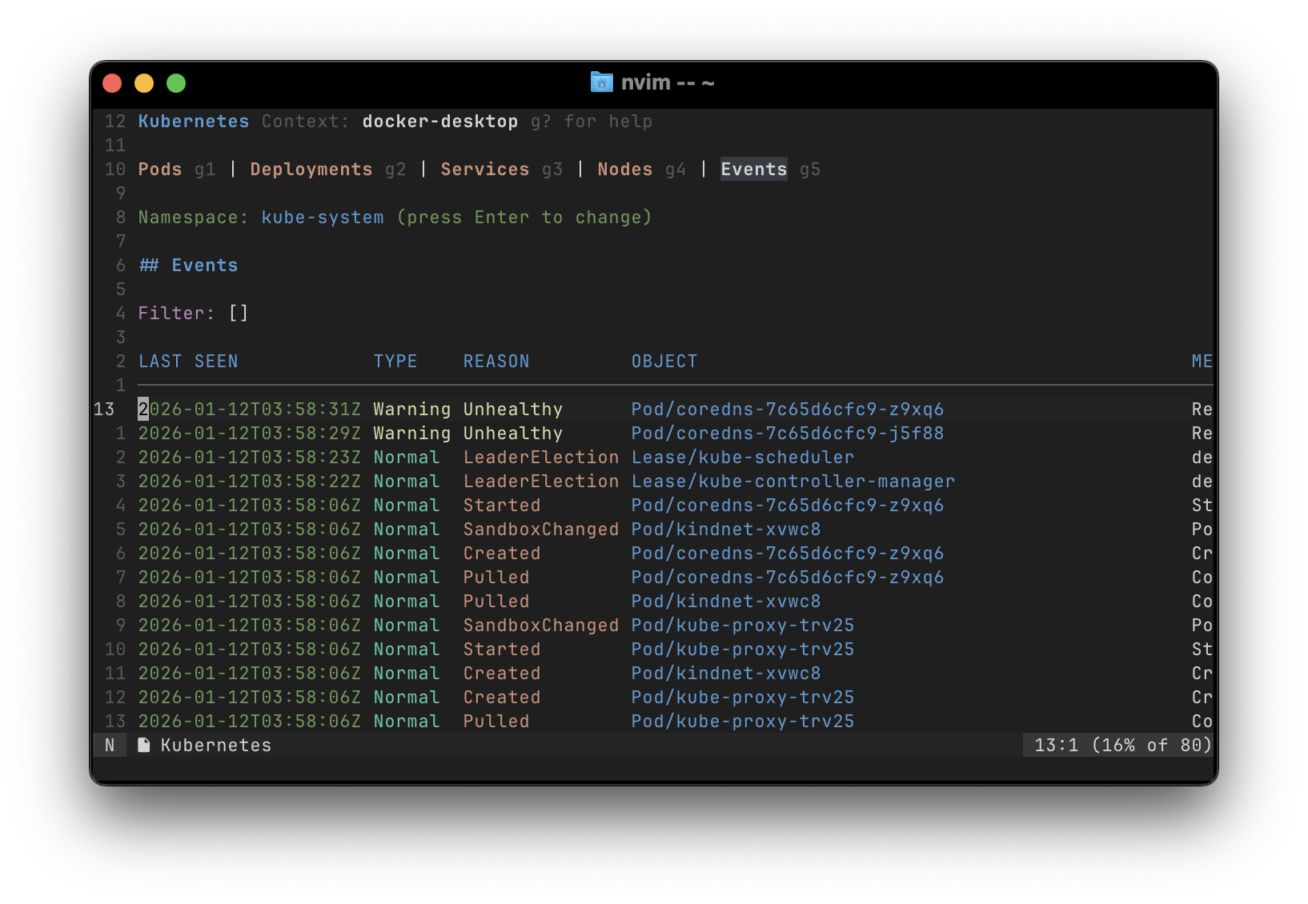Click the home folder icon in the title bar
1308x904 pixels.
[601, 82]
